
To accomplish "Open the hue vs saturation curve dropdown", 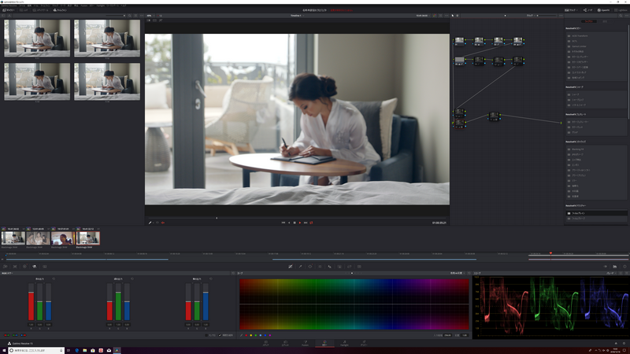I will [x=456, y=273].
